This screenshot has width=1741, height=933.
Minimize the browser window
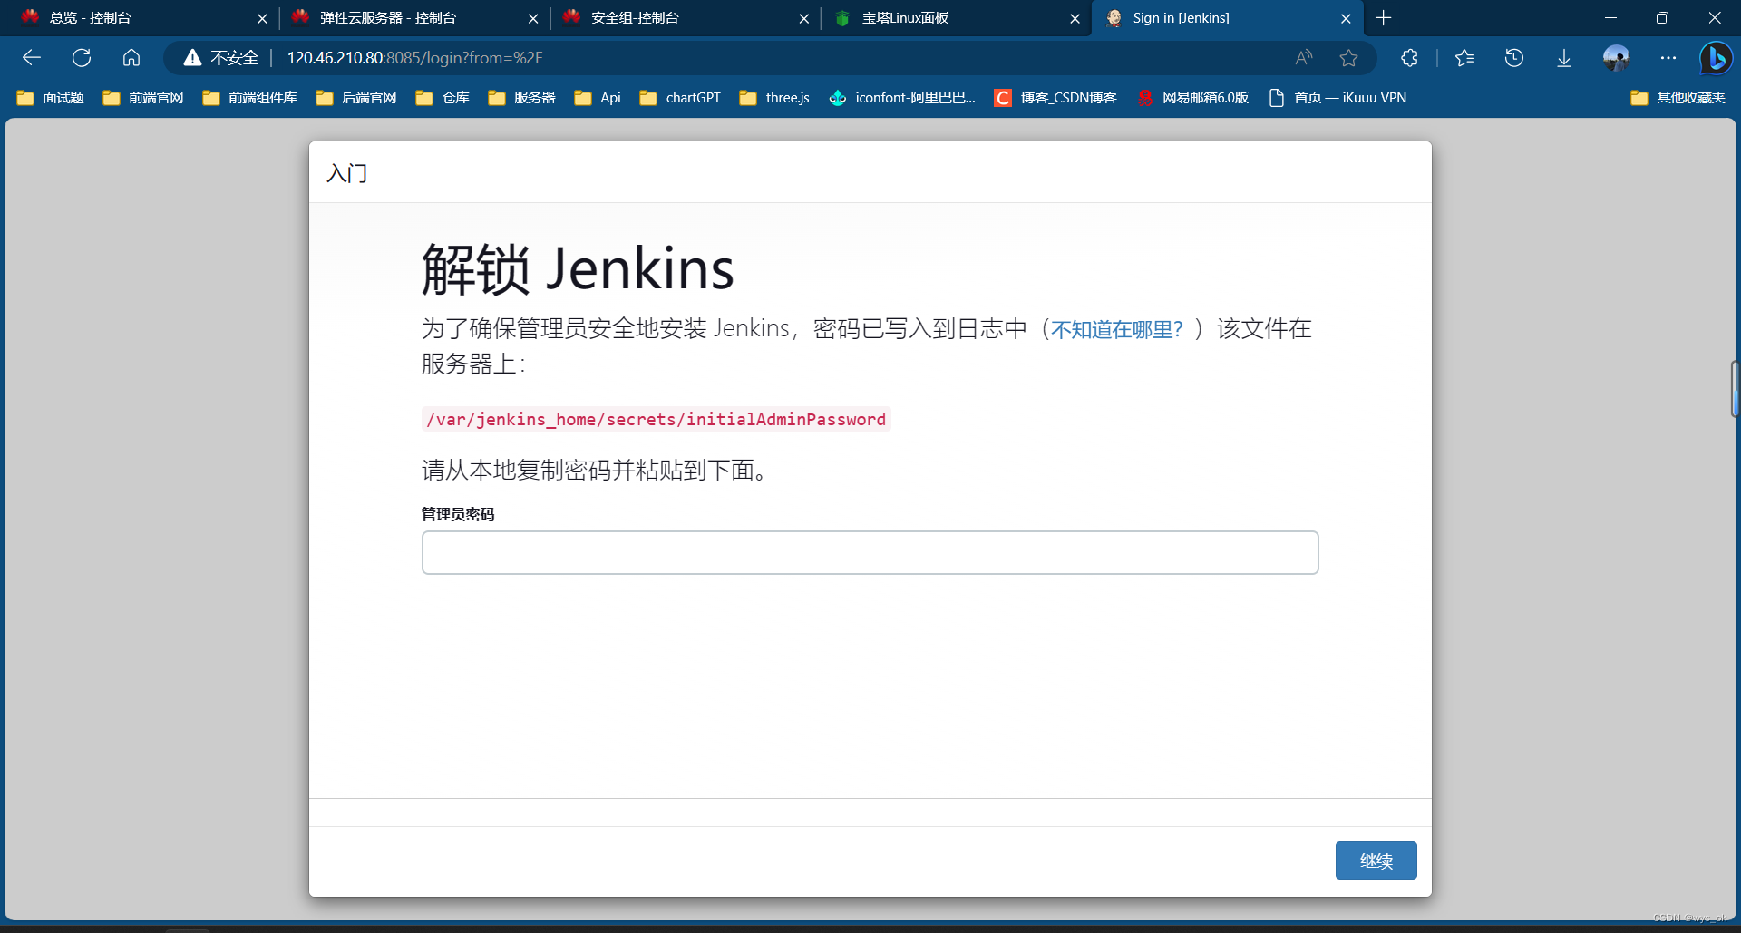pyautogui.click(x=1610, y=18)
